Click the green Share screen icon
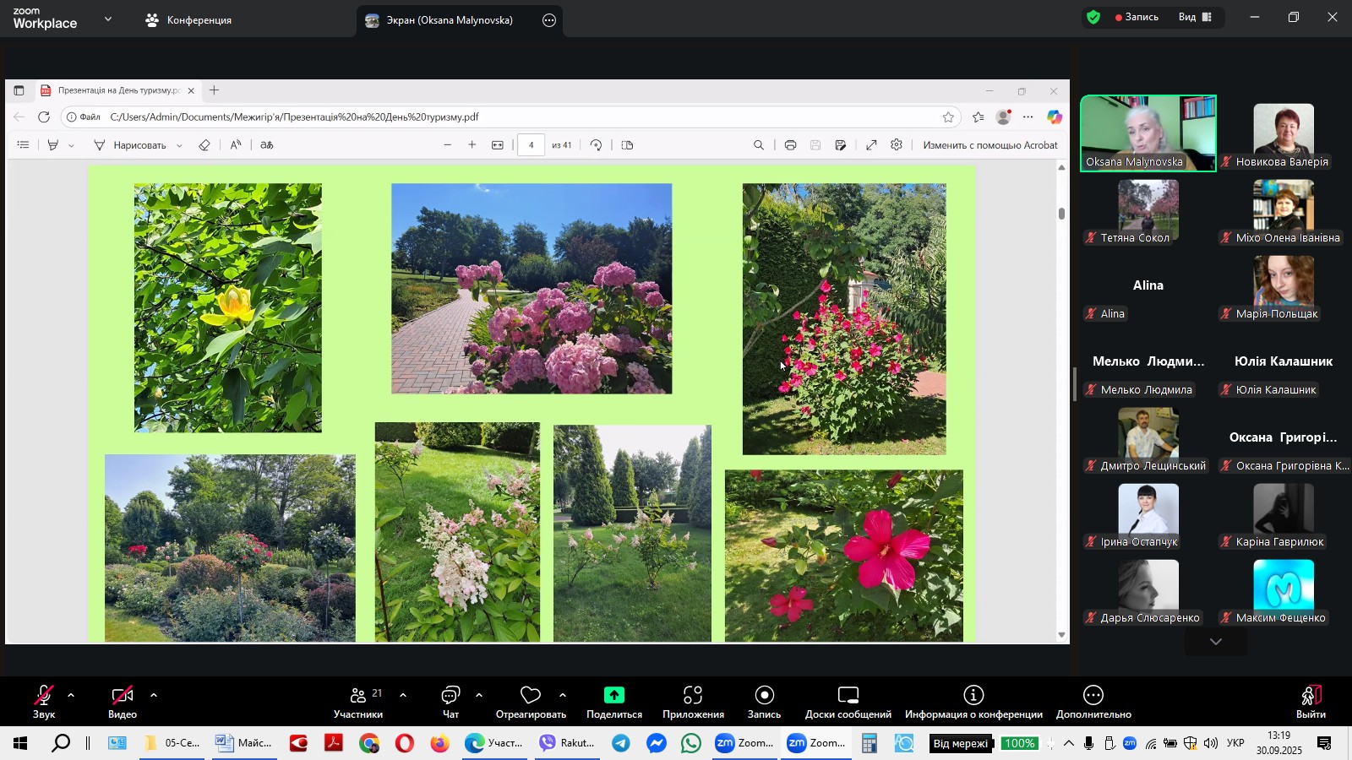Viewport: 1352px width, 760px height. [613, 695]
